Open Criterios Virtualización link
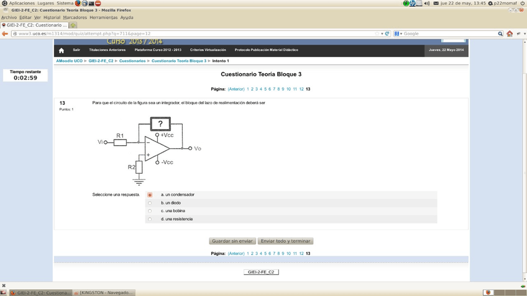The image size is (527, 296). point(208,50)
